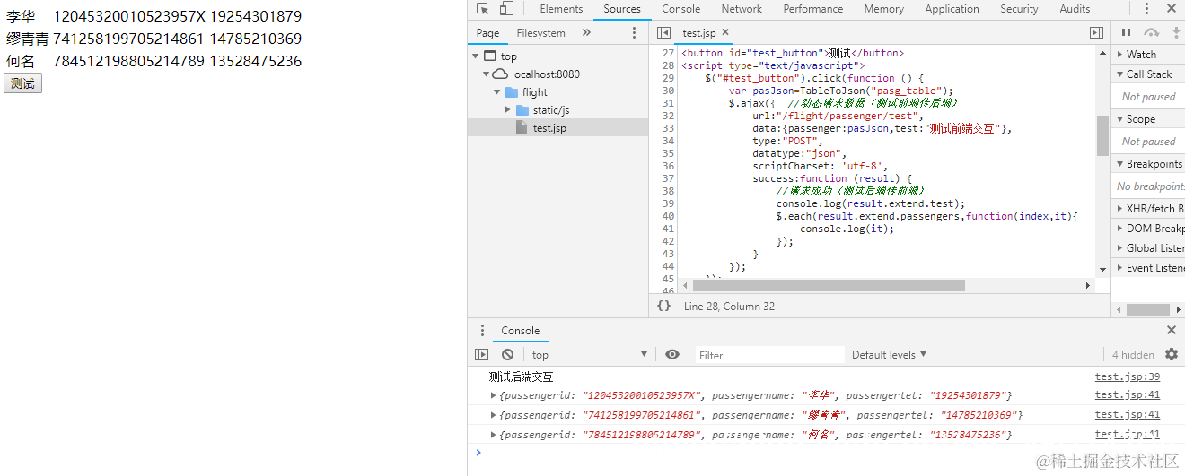Expand logged object with passengerid 741258199705214861

click(x=493, y=415)
